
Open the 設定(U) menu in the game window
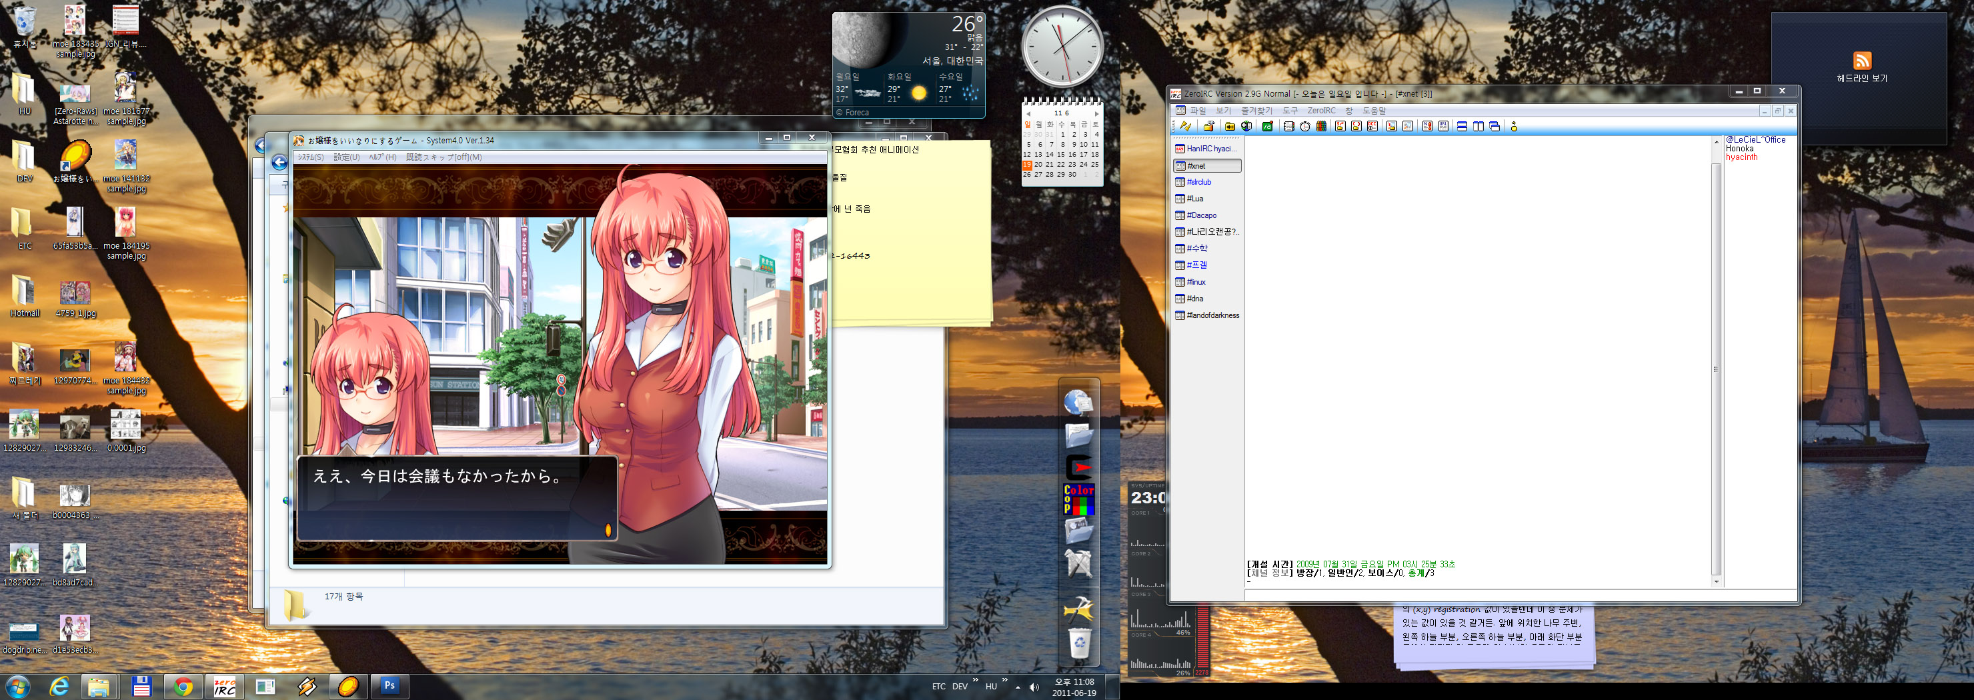click(x=346, y=157)
